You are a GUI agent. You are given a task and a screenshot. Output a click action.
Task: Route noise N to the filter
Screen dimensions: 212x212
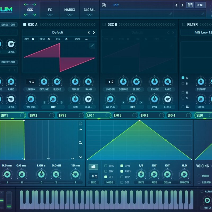(183, 92)
